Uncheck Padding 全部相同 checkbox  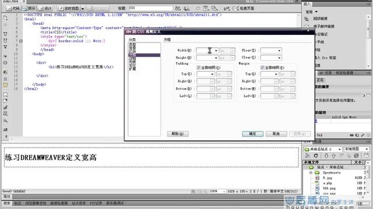[199, 67]
